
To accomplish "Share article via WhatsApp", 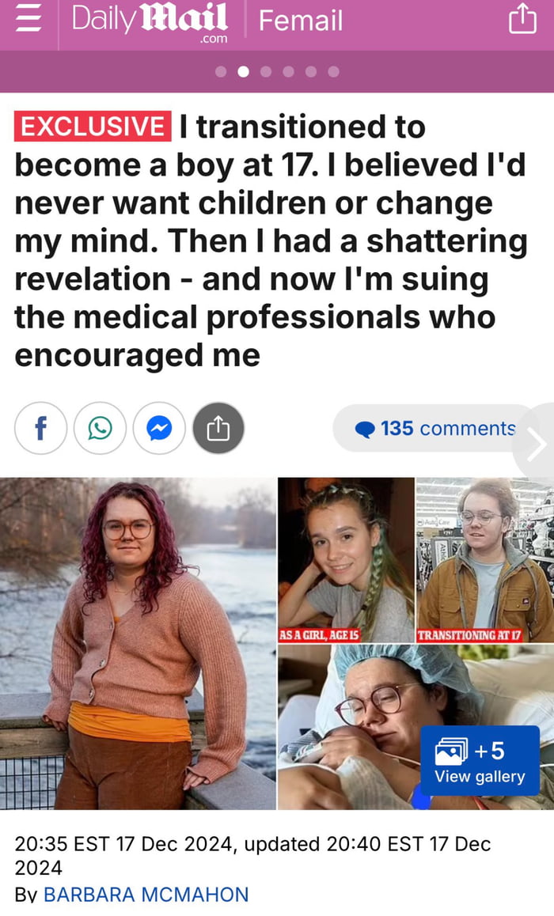I will coord(100,428).
